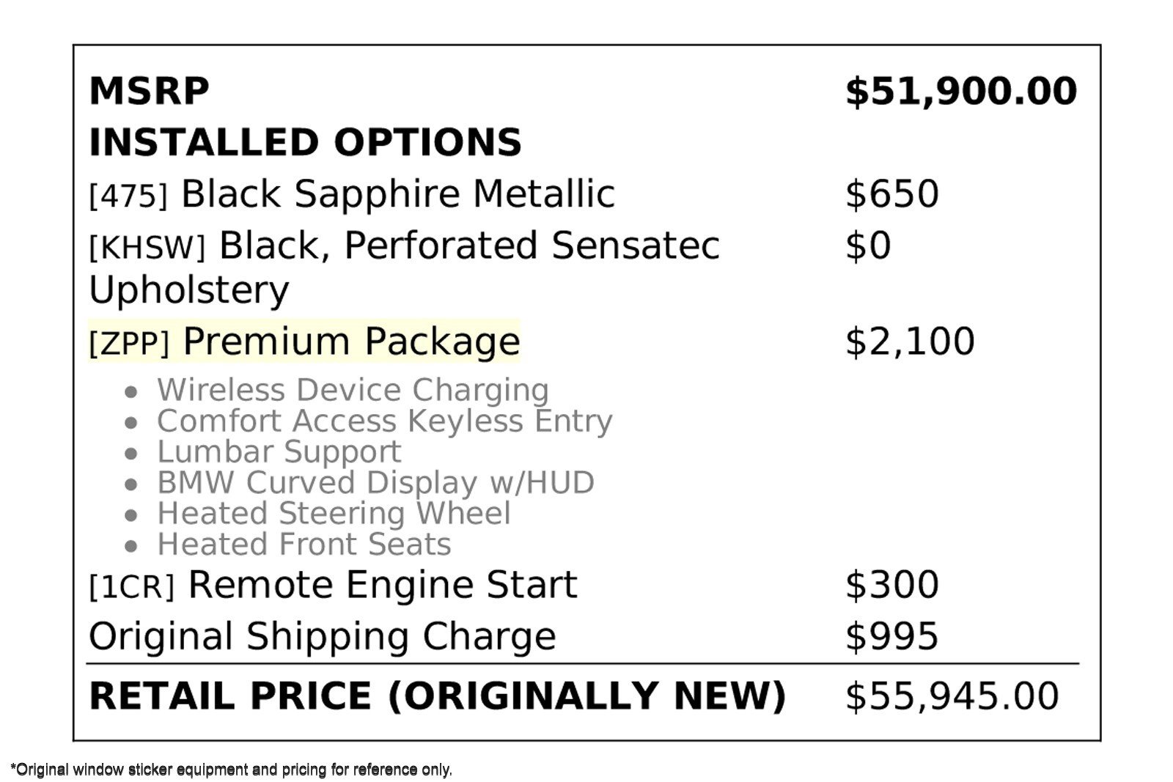1173x782 pixels.
Task: Click the Lumbar Support feature
Action: coord(279,452)
